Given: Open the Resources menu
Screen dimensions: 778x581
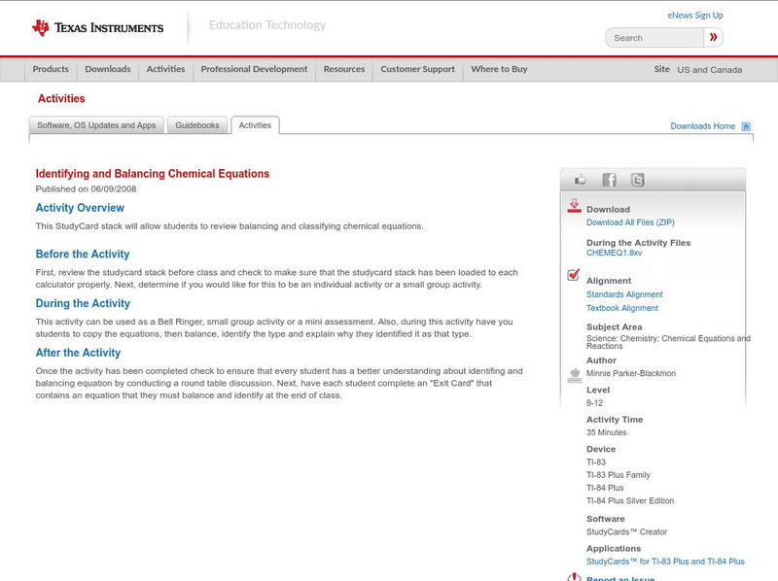Looking at the screenshot, I should coord(344,69).
